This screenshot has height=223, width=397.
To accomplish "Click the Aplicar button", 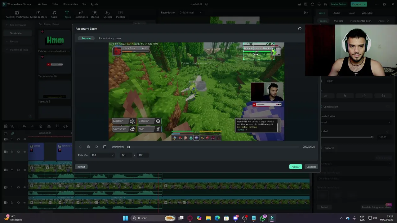I will 296,167.
